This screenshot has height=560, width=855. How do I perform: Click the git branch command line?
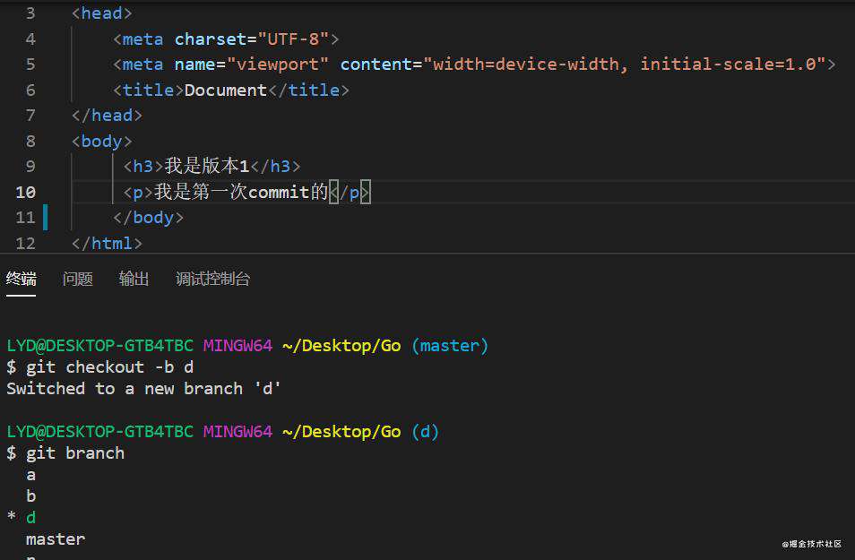(75, 453)
